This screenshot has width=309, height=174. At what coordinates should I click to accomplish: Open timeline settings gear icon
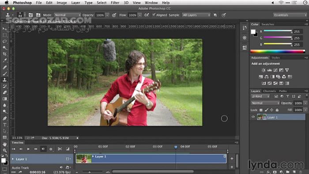(x=51, y=149)
